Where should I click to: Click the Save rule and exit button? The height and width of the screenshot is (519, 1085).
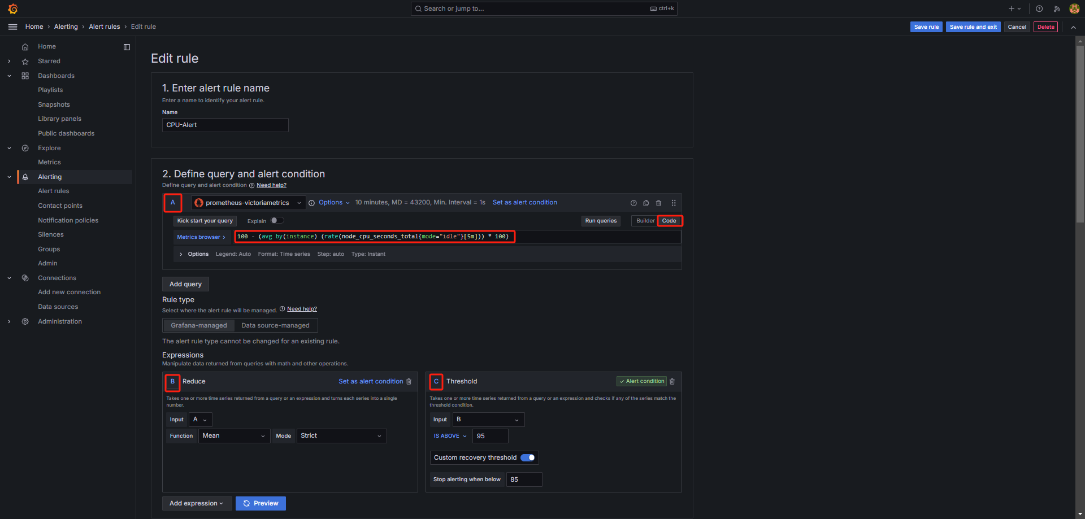coord(973,27)
